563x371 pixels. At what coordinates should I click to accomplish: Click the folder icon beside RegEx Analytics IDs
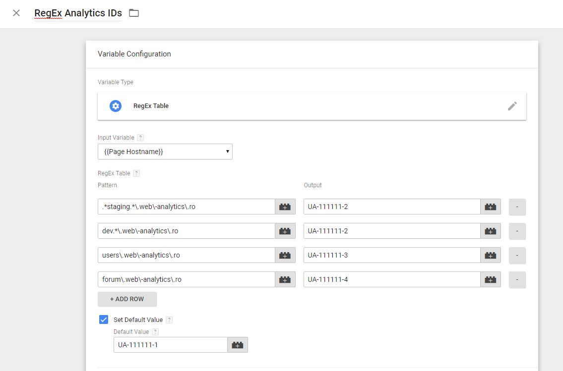pos(133,13)
